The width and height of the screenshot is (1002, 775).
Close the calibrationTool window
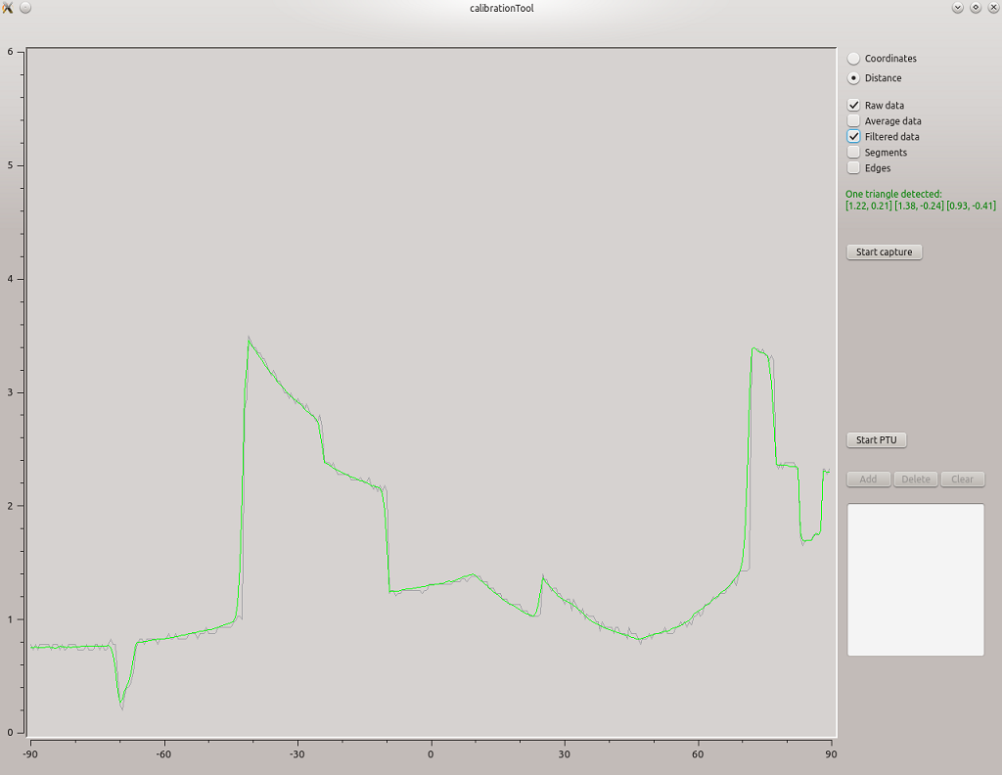[x=993, y=8]
